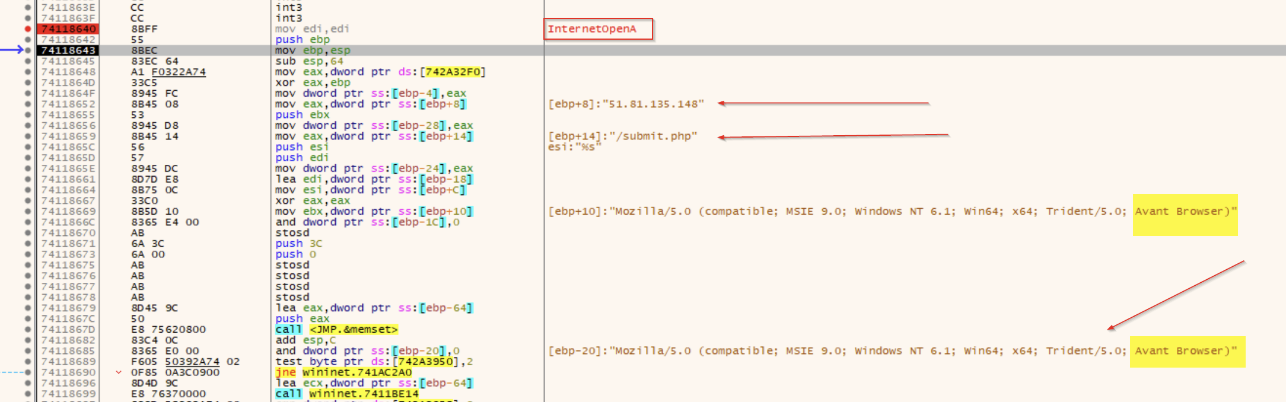Click opcode bytes "8BFF" at 74118640
Image resolution: width=1286 pixels, height=402 pixels.
[144, 29]
